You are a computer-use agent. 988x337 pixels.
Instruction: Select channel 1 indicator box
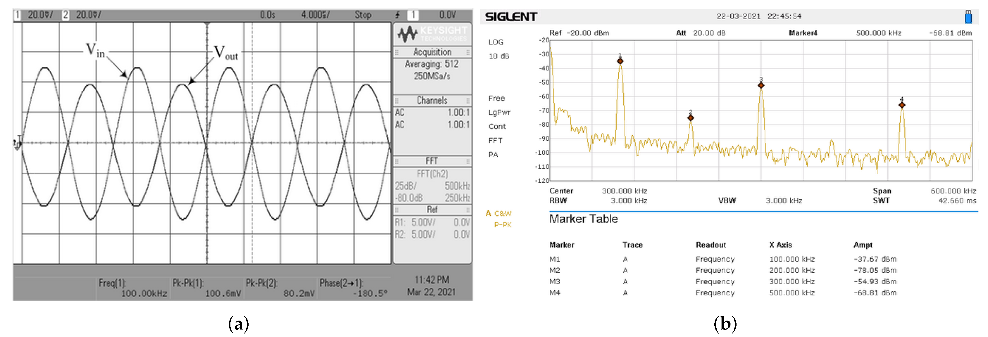click(x=17, y=15)
